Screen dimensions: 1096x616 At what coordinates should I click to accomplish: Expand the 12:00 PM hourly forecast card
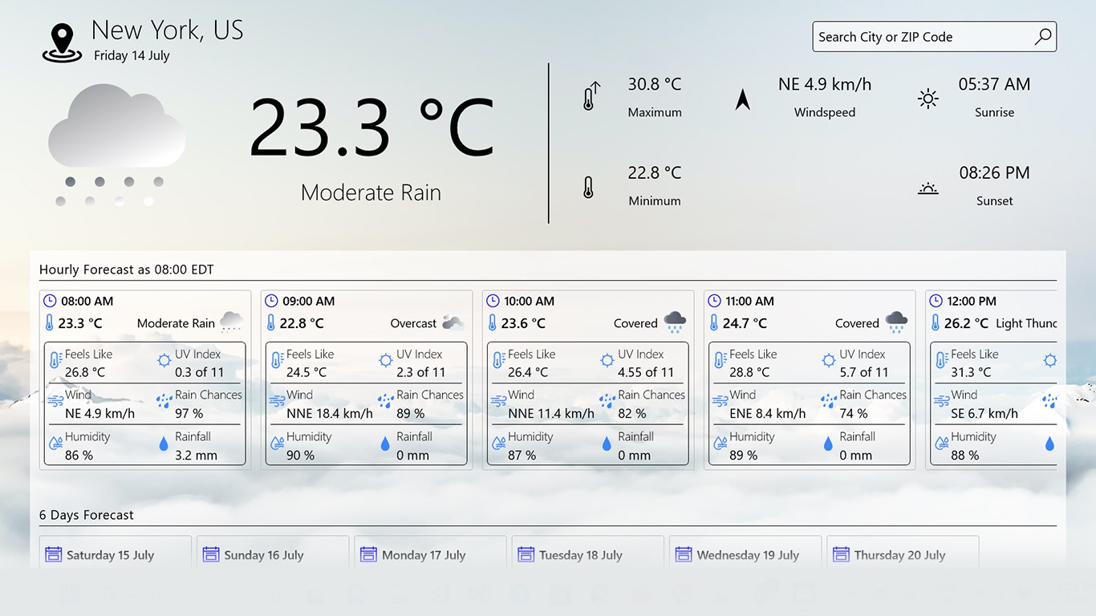point(1011,377)
